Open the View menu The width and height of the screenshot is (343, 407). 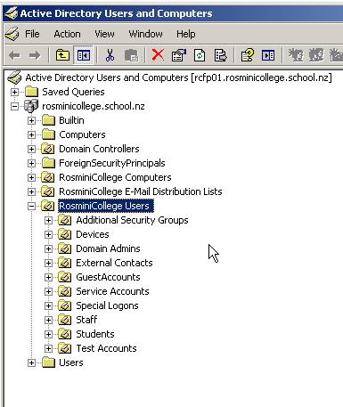104,34
